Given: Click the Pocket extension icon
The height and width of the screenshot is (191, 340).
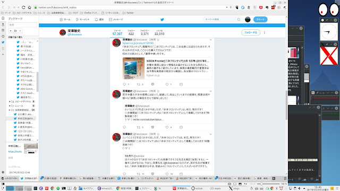Looking at the screenshot, I should pyautogui.click(x=261, y=7).
